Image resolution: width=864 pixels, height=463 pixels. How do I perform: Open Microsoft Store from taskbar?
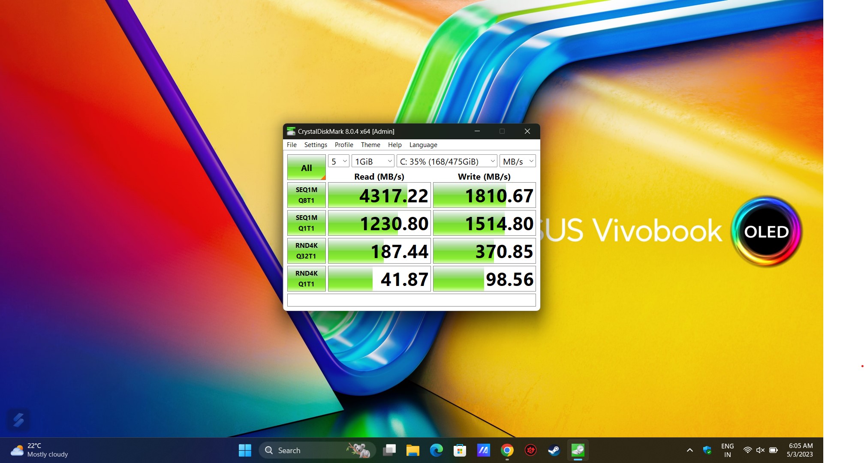point(460,450)
